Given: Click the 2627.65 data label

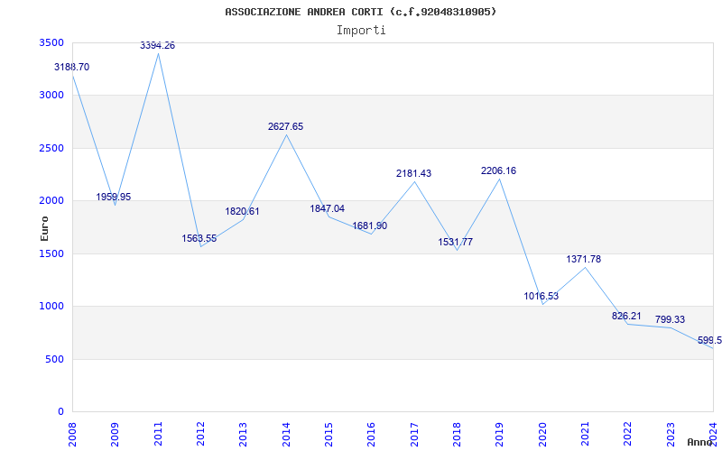Looking at the screenshot, I should [x=286, y=126].
